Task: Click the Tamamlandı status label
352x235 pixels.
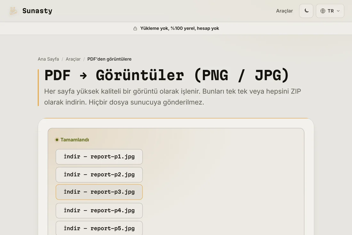Action: click(75, 140)
